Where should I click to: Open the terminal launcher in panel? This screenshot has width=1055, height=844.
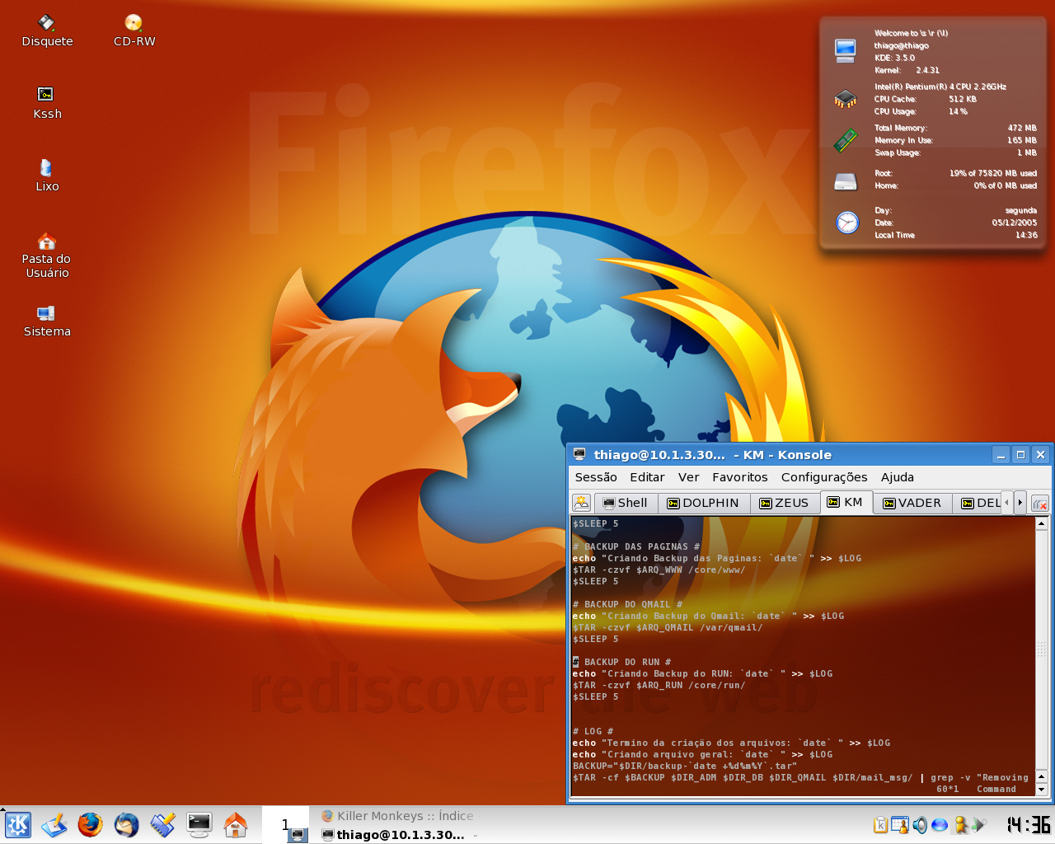click(x=199, y=825)
